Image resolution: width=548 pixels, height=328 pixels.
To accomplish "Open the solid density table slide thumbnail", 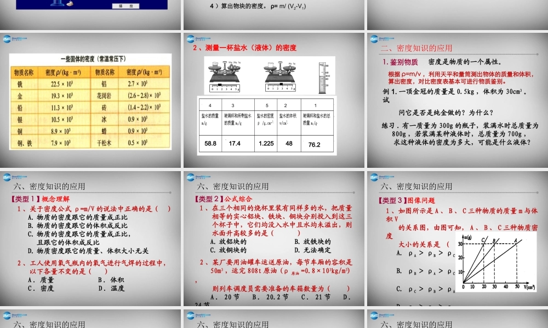I will pos(90,101).
